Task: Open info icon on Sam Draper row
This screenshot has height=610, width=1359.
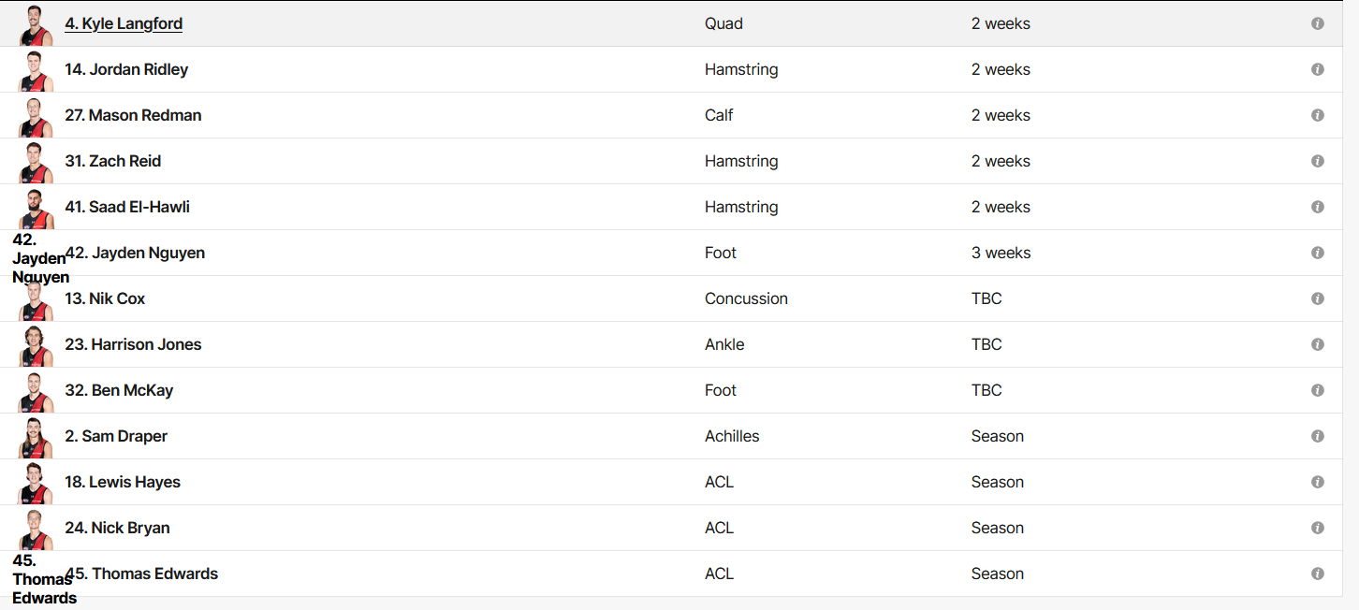Action: (1318, 436)
